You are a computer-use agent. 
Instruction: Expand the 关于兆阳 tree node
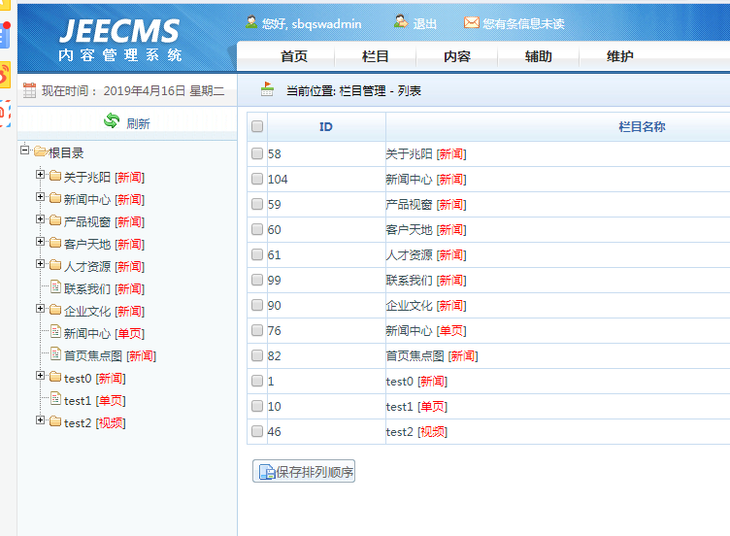click(x=40, y=174)
